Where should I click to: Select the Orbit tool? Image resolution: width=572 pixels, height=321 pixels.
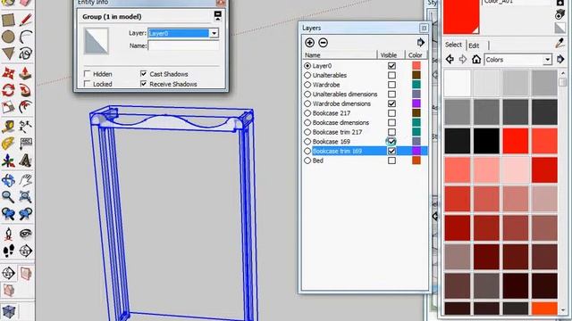pyautogui.click(x=8, y=180)
